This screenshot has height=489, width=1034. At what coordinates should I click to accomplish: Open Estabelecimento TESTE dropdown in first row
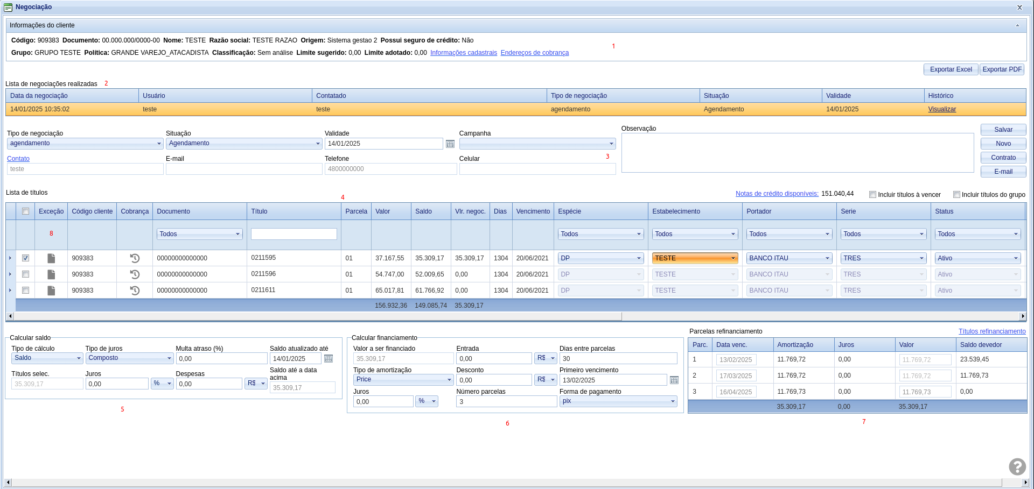(x=695, y=258)
